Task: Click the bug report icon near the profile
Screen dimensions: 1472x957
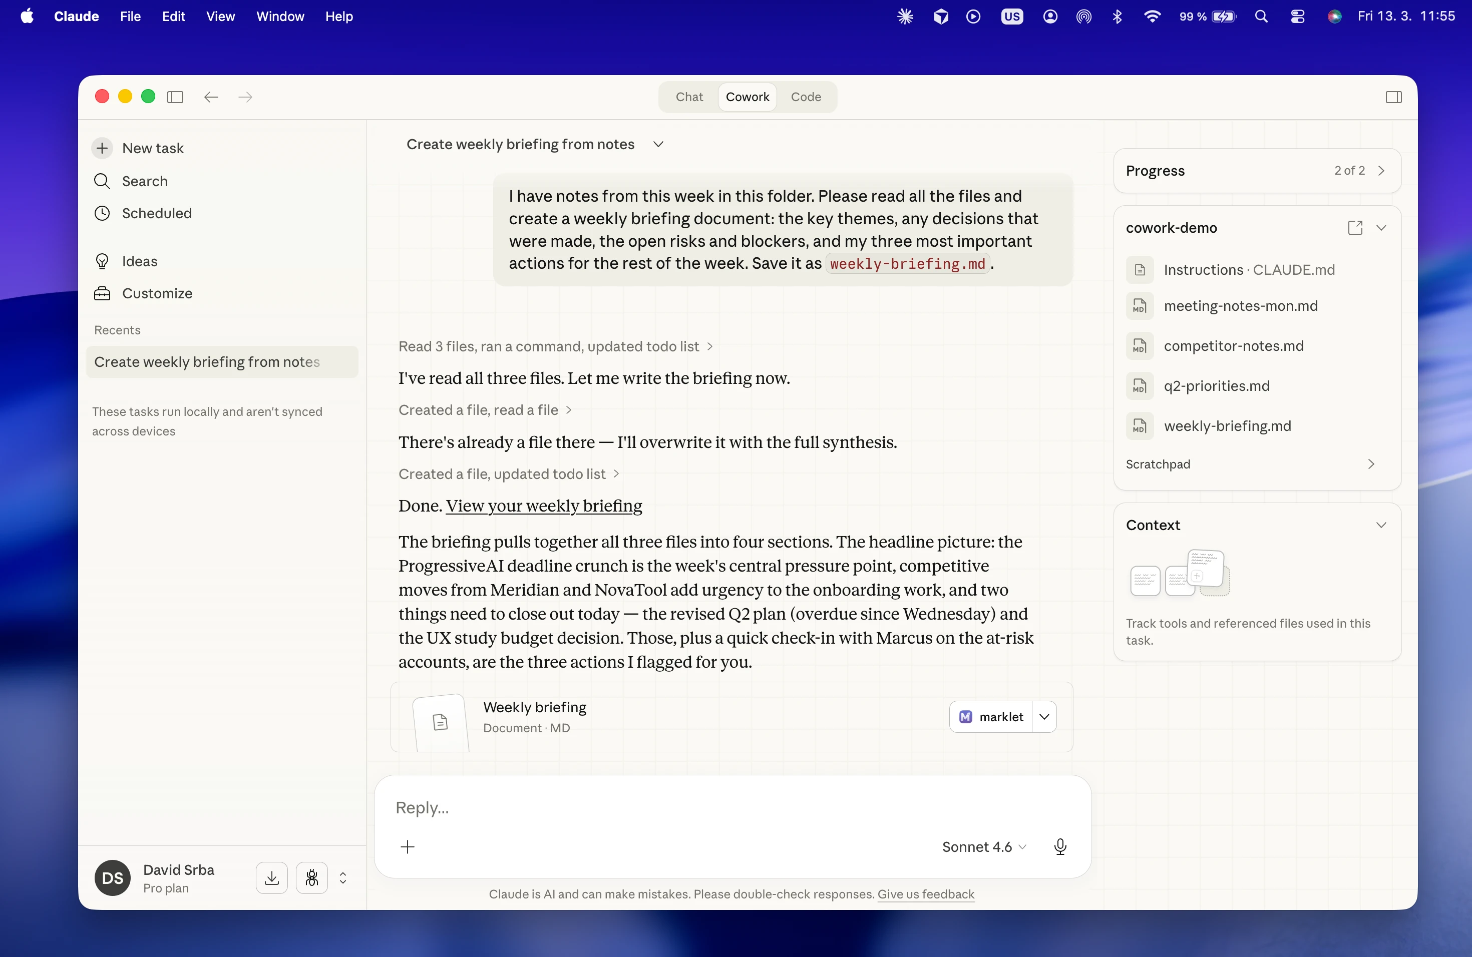Action: pos(312,877)
